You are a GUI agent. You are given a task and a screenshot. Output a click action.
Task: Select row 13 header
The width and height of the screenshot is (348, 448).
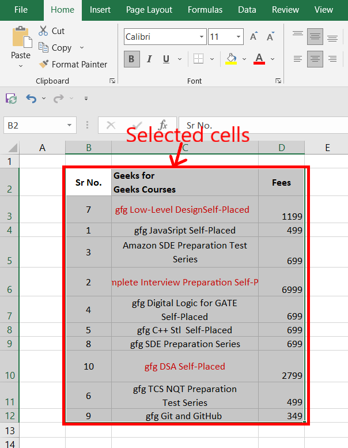coord(9,430)
